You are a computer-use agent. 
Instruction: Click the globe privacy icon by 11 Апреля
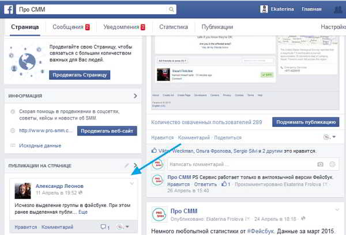click(x=81, y=192)
